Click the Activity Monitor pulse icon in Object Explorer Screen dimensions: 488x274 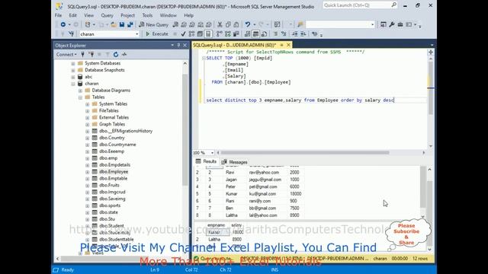tap(124, 54)
